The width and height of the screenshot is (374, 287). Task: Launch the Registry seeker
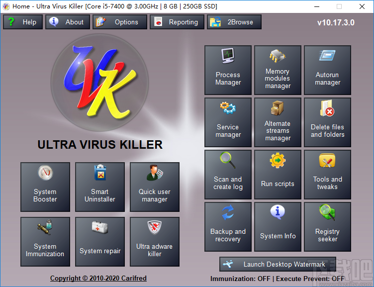[327, 227]
